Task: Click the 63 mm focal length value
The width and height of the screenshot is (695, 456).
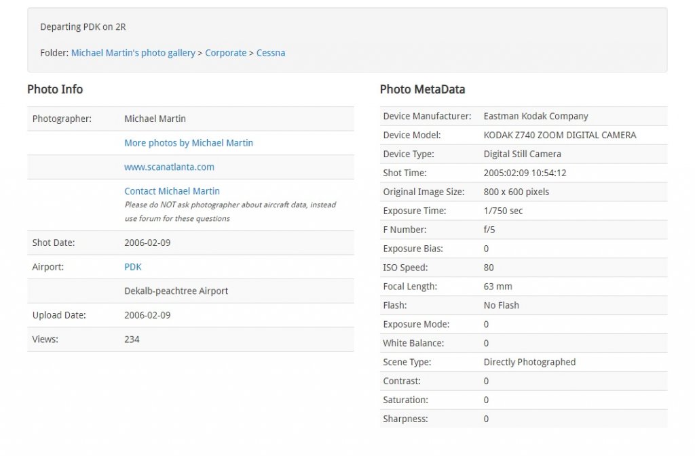Action: [x=497, y=287]
